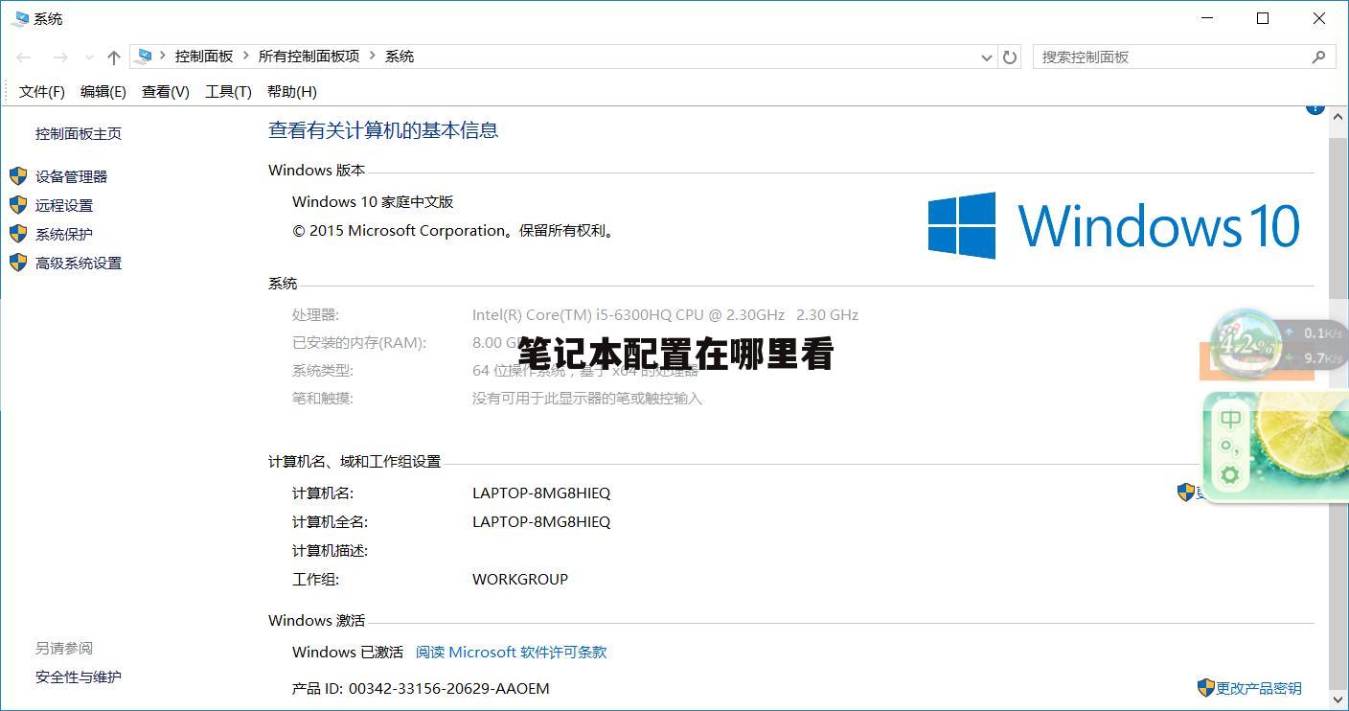Open 远程设置
This screenshot has width=1349, height=711.
pyautogui.click(x=64, y=205)
